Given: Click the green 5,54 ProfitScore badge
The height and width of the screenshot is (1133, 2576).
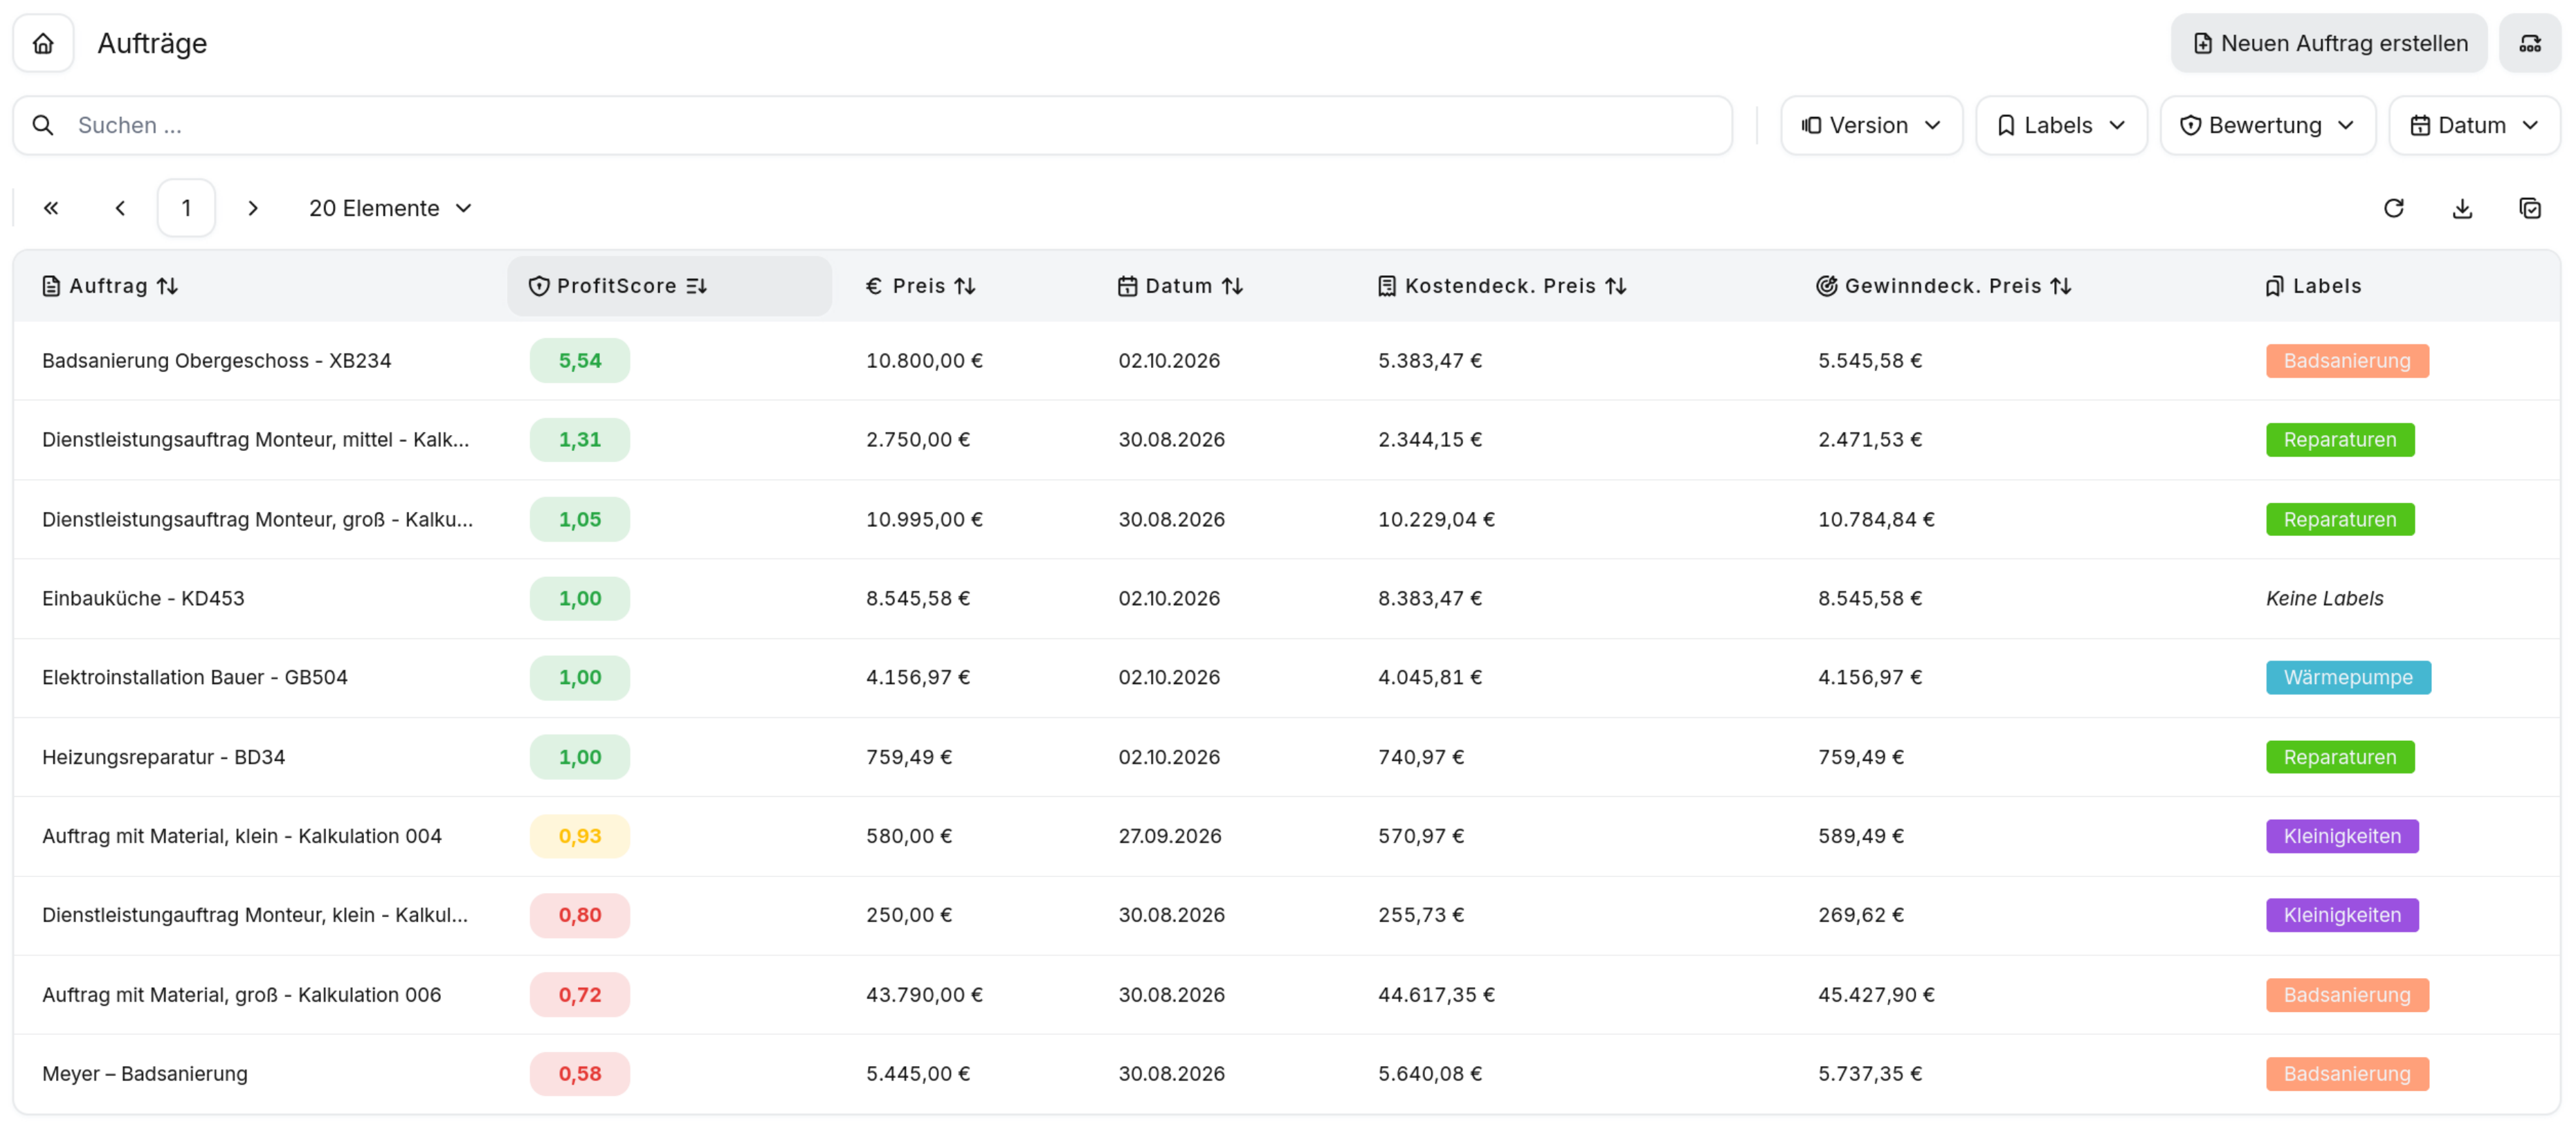Looking at the screenshot, I should 580,360.
